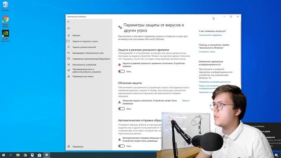Open the NVIDIA GeForce desktop shortcut
The width and height of the screenshot is (281, 158).
pos(6,36)
